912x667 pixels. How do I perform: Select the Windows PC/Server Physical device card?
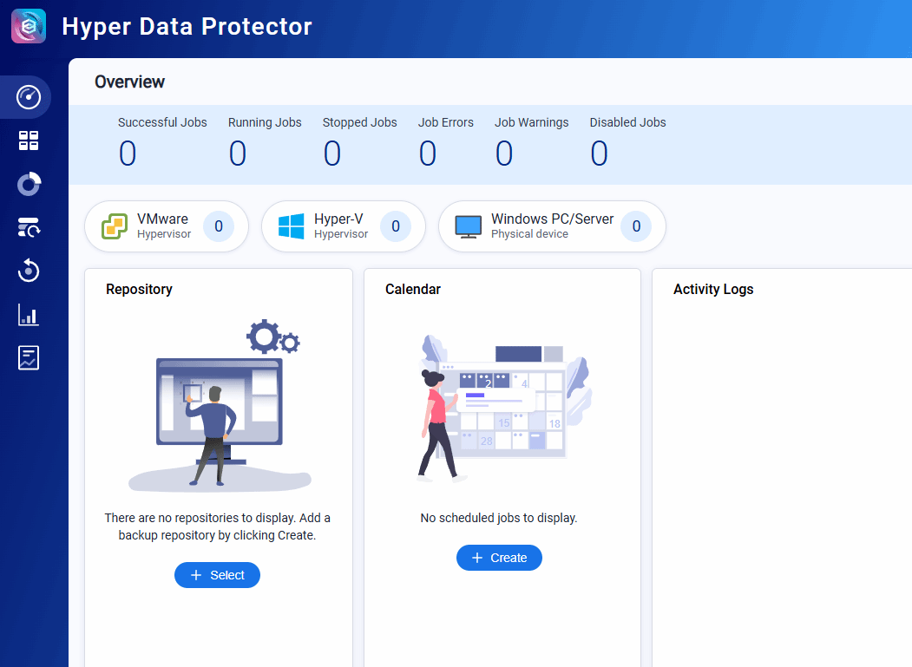point(551,226)
